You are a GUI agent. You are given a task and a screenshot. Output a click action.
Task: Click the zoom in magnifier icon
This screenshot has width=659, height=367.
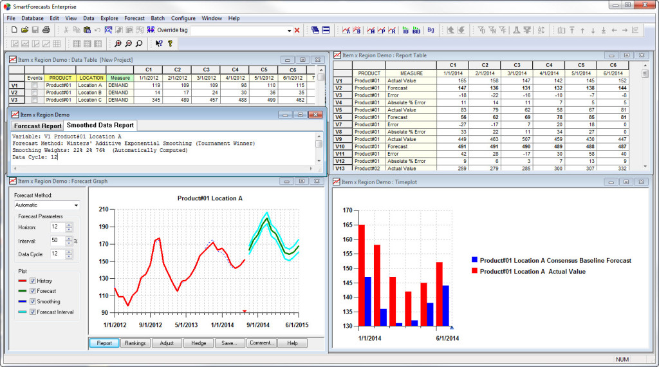[x=118, y=44]
